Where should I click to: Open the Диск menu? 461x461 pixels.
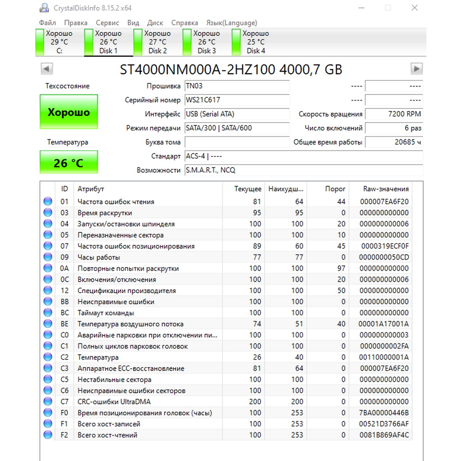coord(155,23)
